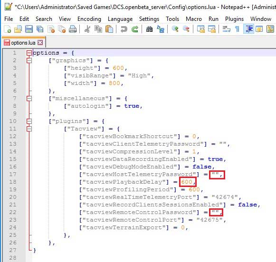
Task: Click the tacviewClientTelemetryPassword key text
Action: (x=143, y=144)
